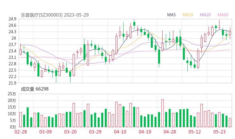Click the 22.5 price axis label

pyautogui.click(x=12, y=70)
